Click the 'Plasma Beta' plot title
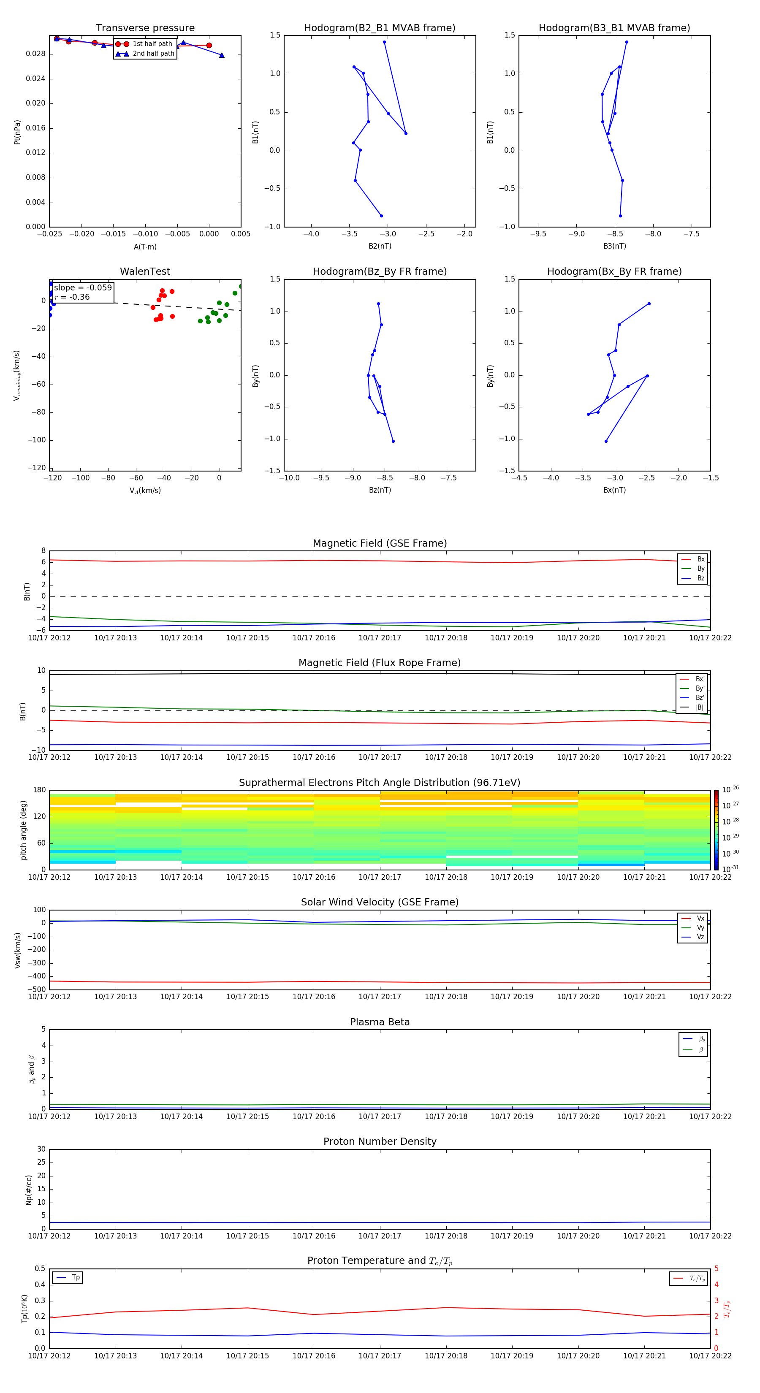 (380, 1022)
